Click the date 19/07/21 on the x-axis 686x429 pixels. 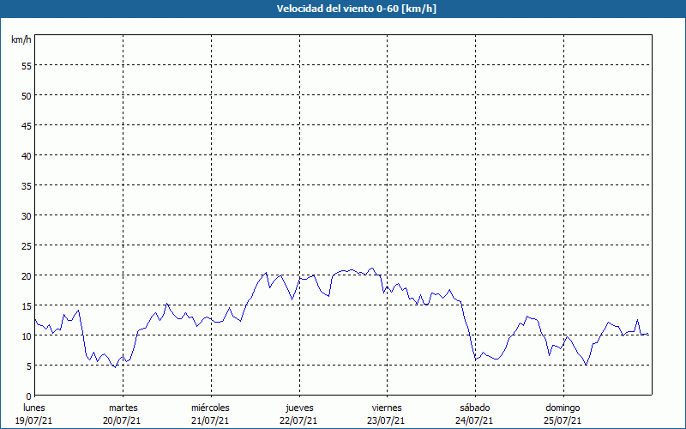34,420
